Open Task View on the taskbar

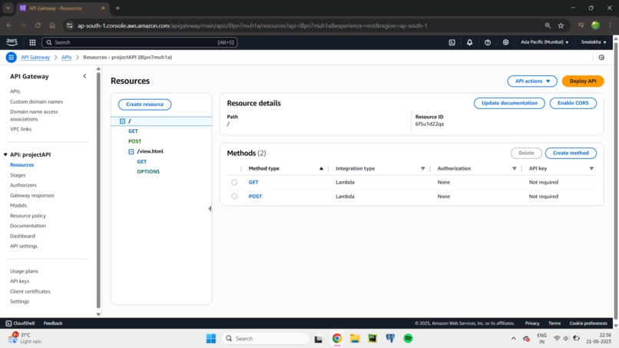coord(318,339)
